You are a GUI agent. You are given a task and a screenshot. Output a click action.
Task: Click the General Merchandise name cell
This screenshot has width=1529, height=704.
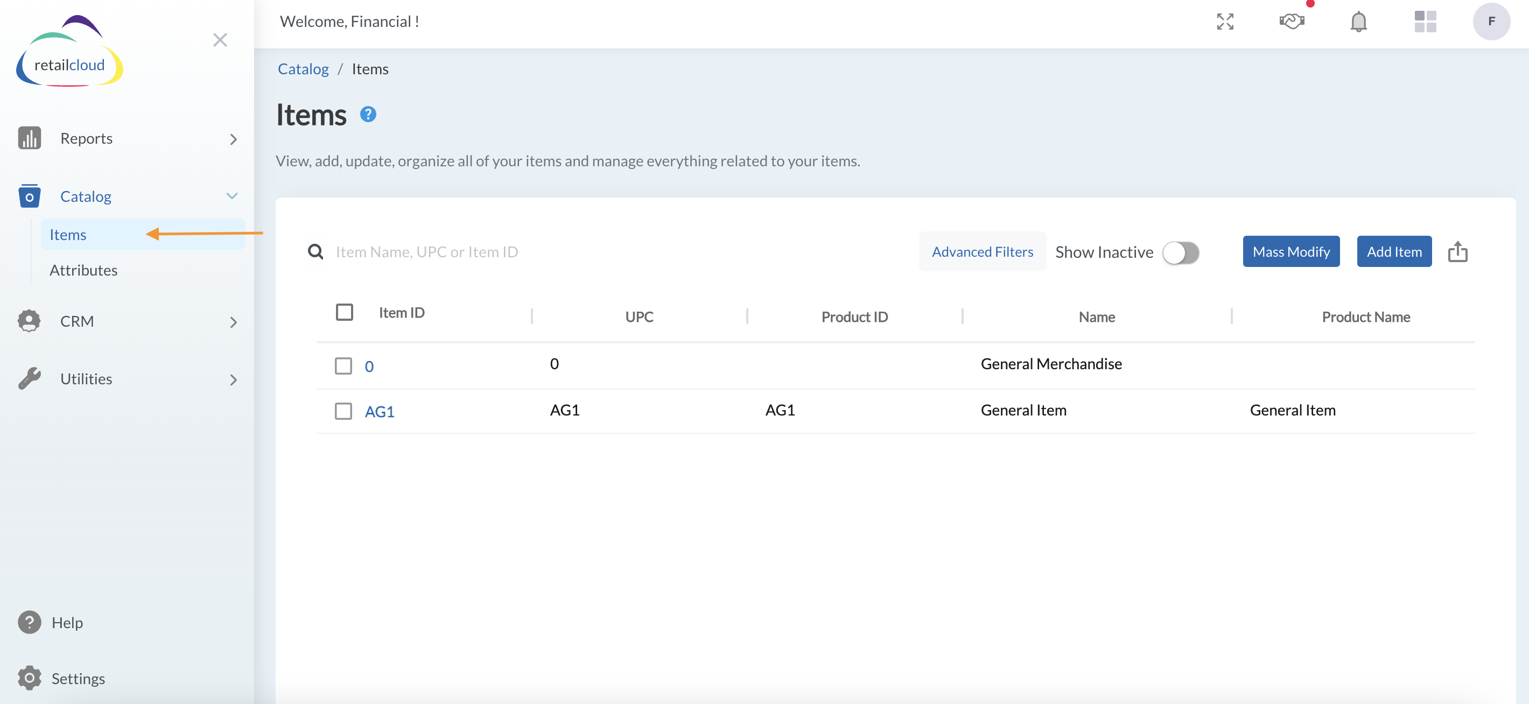[1050, 364]
